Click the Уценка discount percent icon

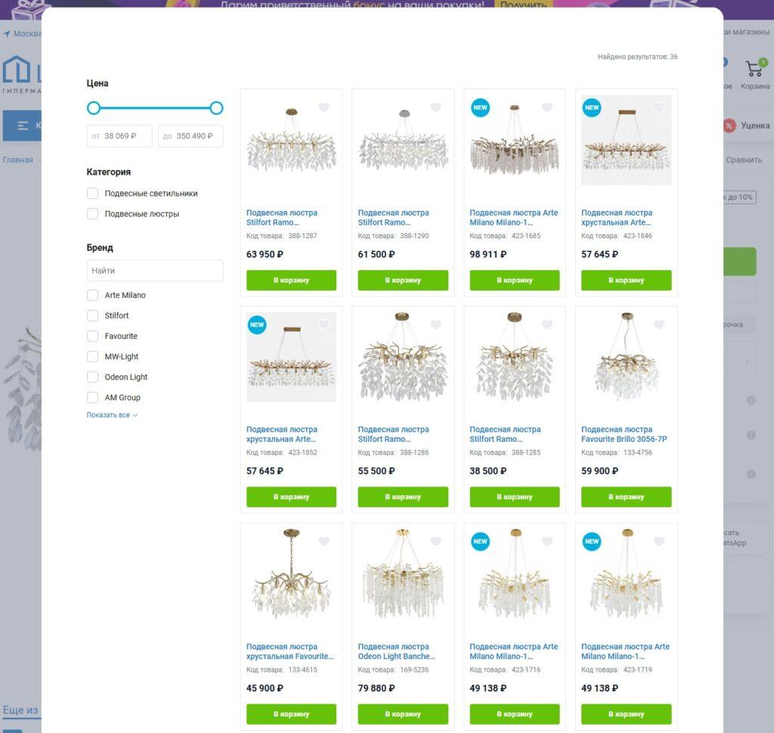click(729, 126)
